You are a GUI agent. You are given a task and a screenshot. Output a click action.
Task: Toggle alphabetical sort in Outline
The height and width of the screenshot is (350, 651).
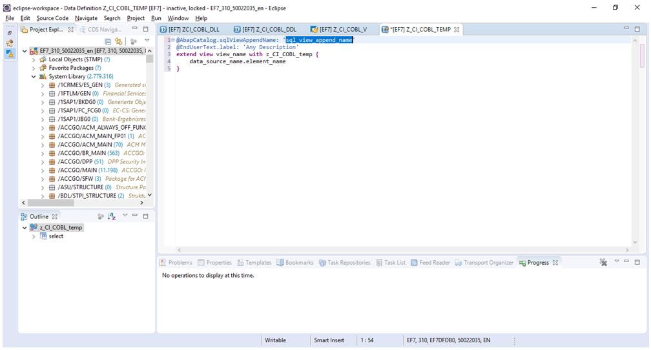pyautogui.click(x=112, y=216)
